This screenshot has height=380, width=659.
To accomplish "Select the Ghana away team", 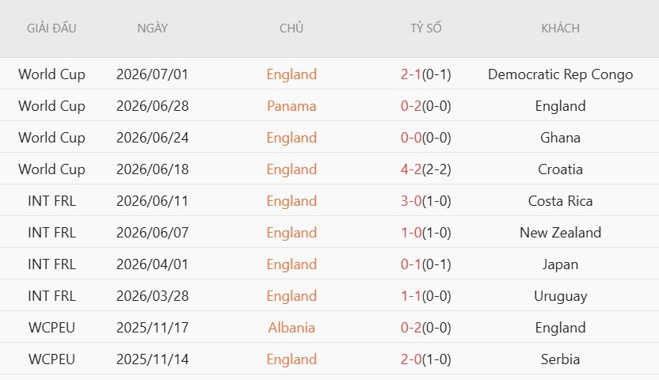I will 560,138.
